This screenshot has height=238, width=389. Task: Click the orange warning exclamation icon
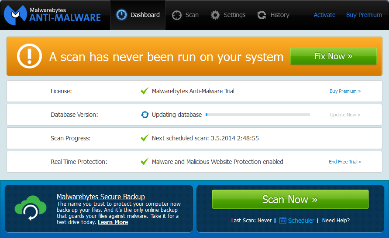point(29,56)
